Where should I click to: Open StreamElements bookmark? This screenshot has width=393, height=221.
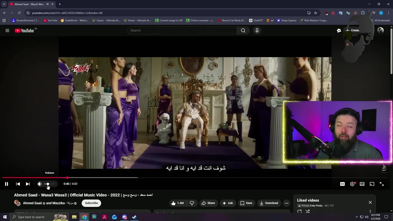coord(25,21)
